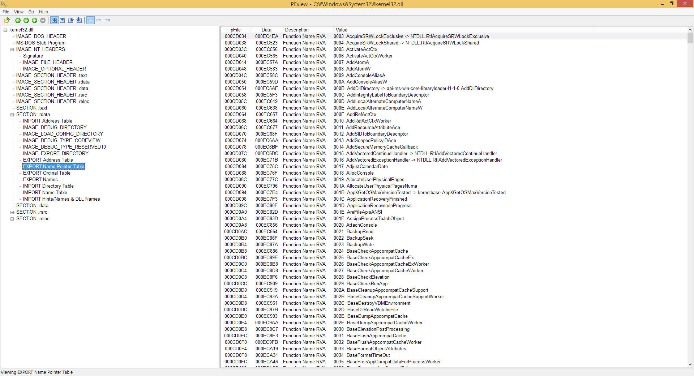Open the View menu
This screenshot has height=376, width=694.
[x=19, y=12]
